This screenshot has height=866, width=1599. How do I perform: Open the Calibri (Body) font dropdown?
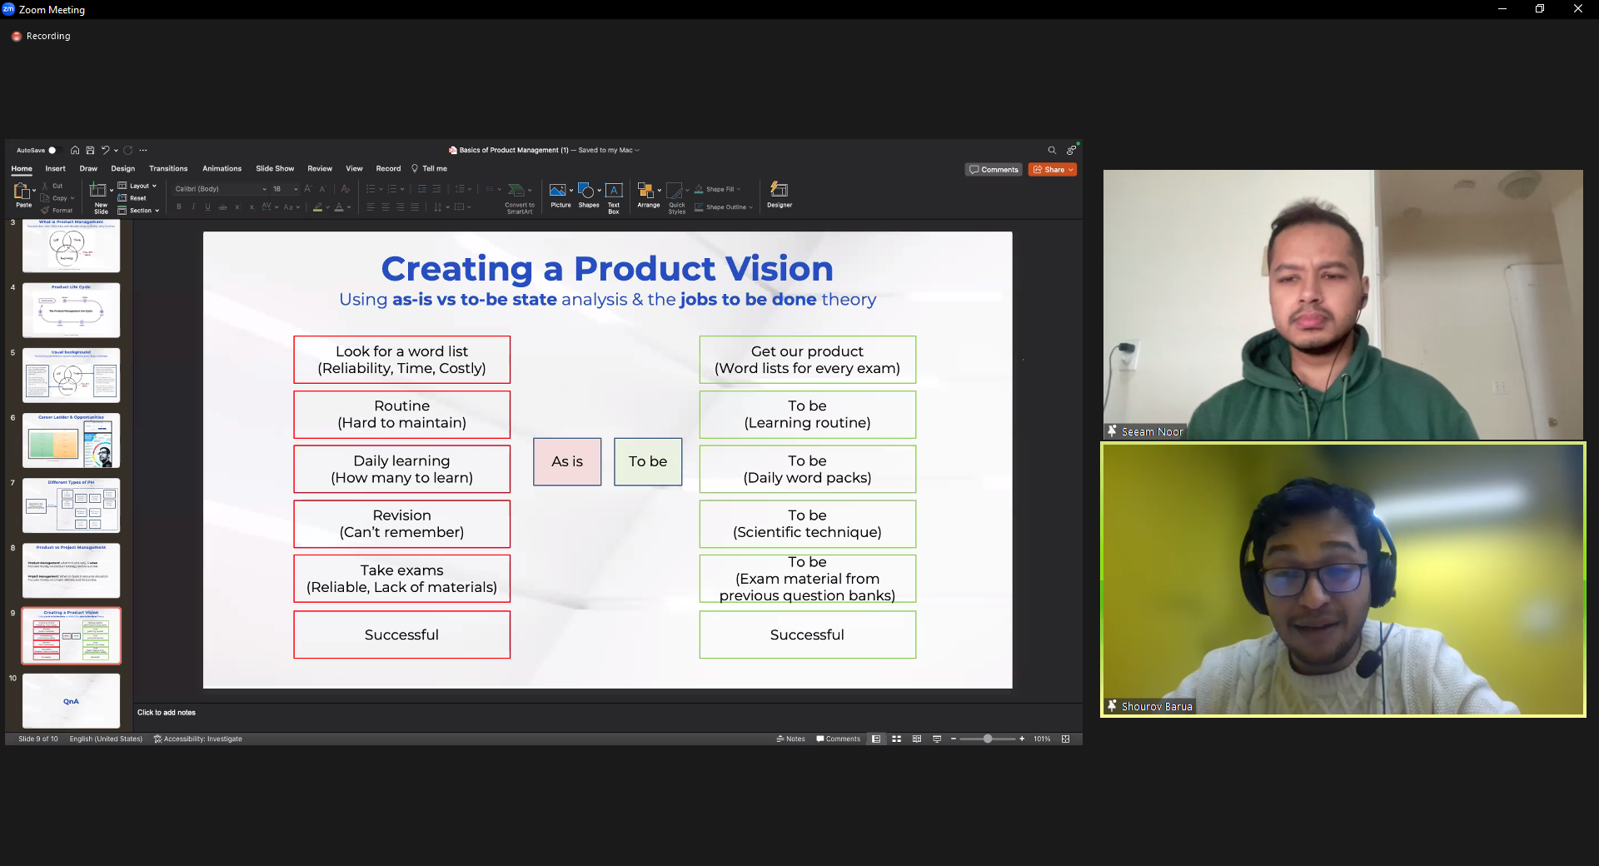[x=220, y=189]
